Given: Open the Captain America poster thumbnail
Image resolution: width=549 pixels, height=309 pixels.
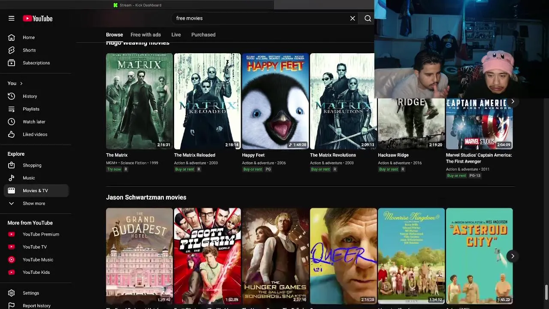Looking at the screenshot, I should click(479, 124).
